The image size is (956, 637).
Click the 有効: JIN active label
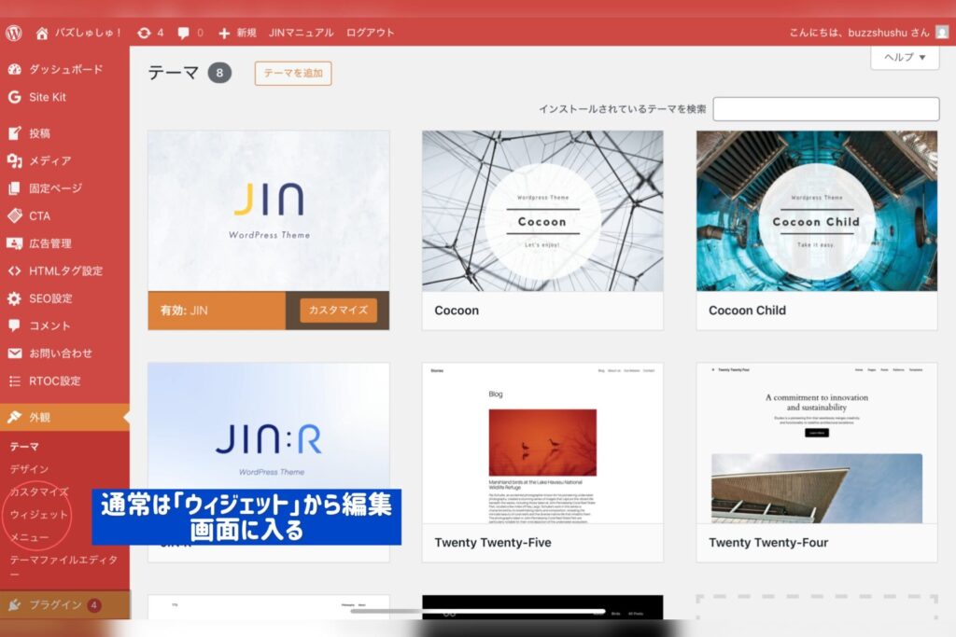click(184, 311)
